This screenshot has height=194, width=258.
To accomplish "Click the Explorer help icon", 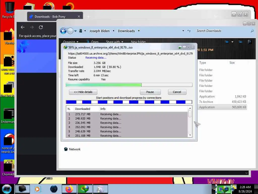I will 250,42.
